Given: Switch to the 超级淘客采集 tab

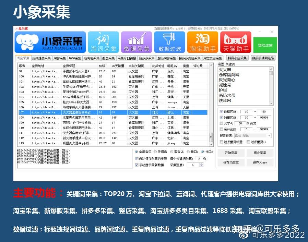Looking at the screenshot, I should [167, 58].
